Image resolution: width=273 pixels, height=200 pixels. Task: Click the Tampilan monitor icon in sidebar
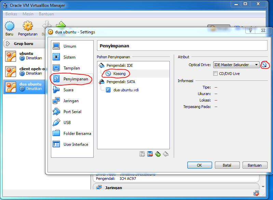[x=56, y=68]
